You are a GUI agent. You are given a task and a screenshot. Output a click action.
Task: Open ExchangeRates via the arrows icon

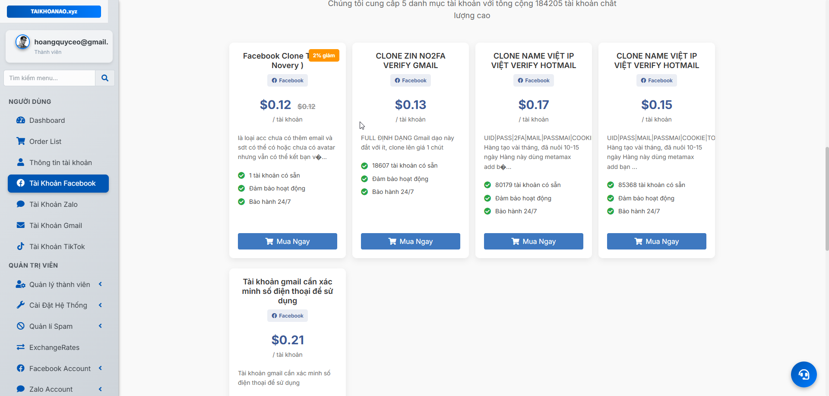tap(20, 347)
